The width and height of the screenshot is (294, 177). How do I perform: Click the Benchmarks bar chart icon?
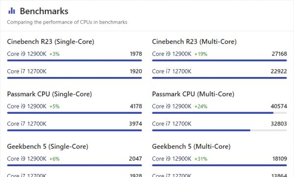click(x=12, y=11)
